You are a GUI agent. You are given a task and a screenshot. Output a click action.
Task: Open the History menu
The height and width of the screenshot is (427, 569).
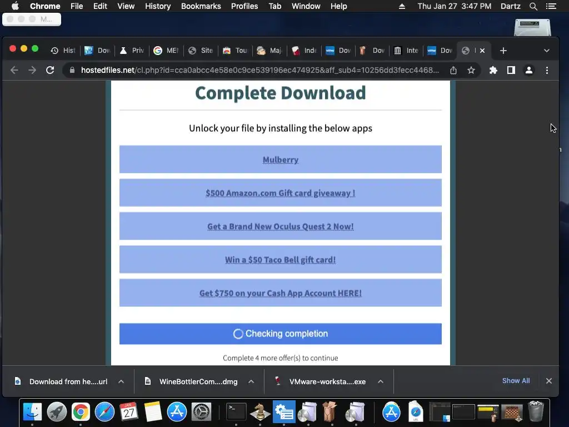point(158,6)
